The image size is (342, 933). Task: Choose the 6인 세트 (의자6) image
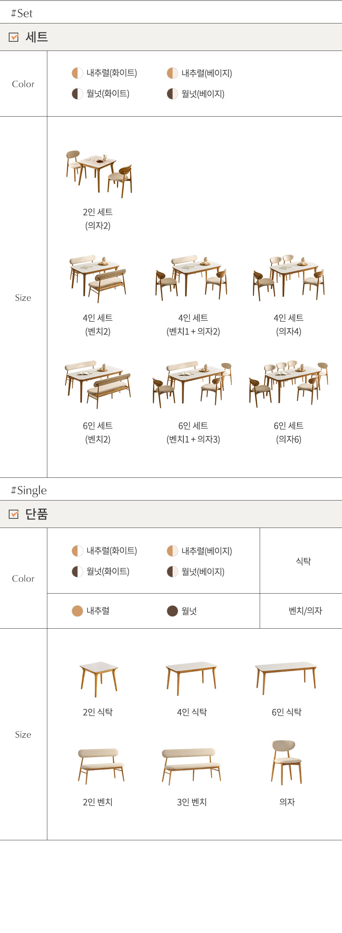point(289,384)
